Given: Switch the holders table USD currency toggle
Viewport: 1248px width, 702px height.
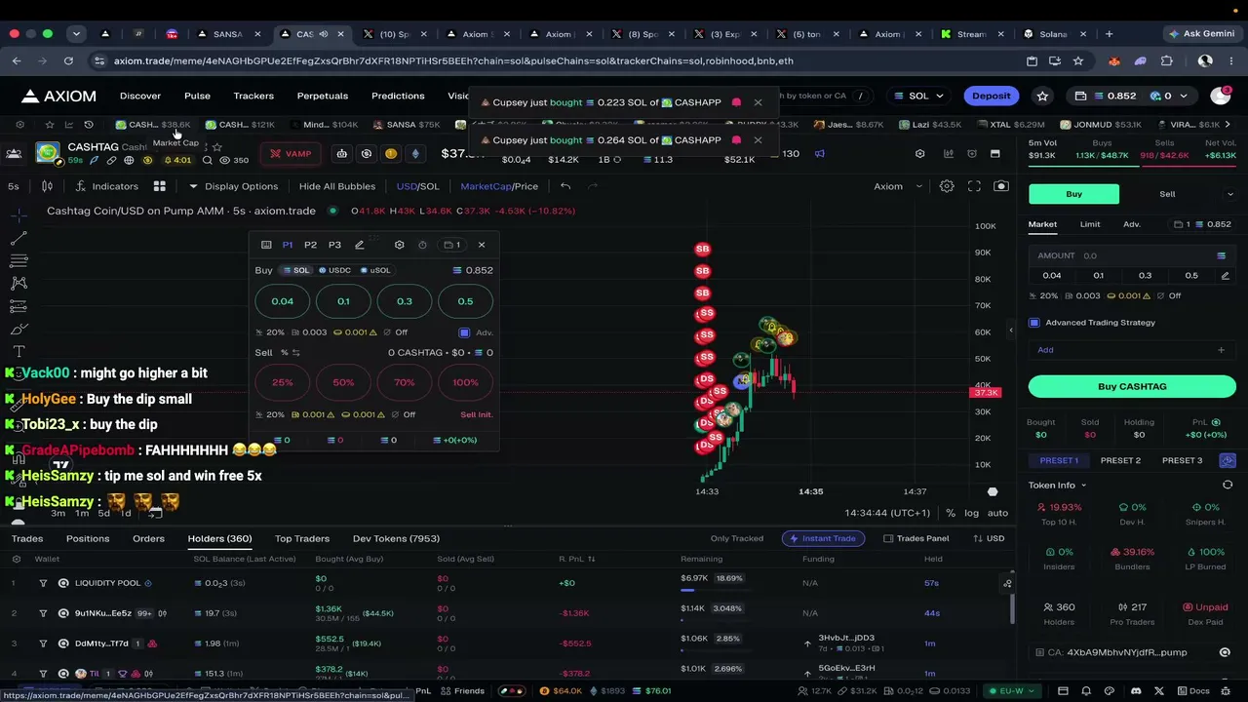Looking at the screenshot, I should [x=989, y=538].
